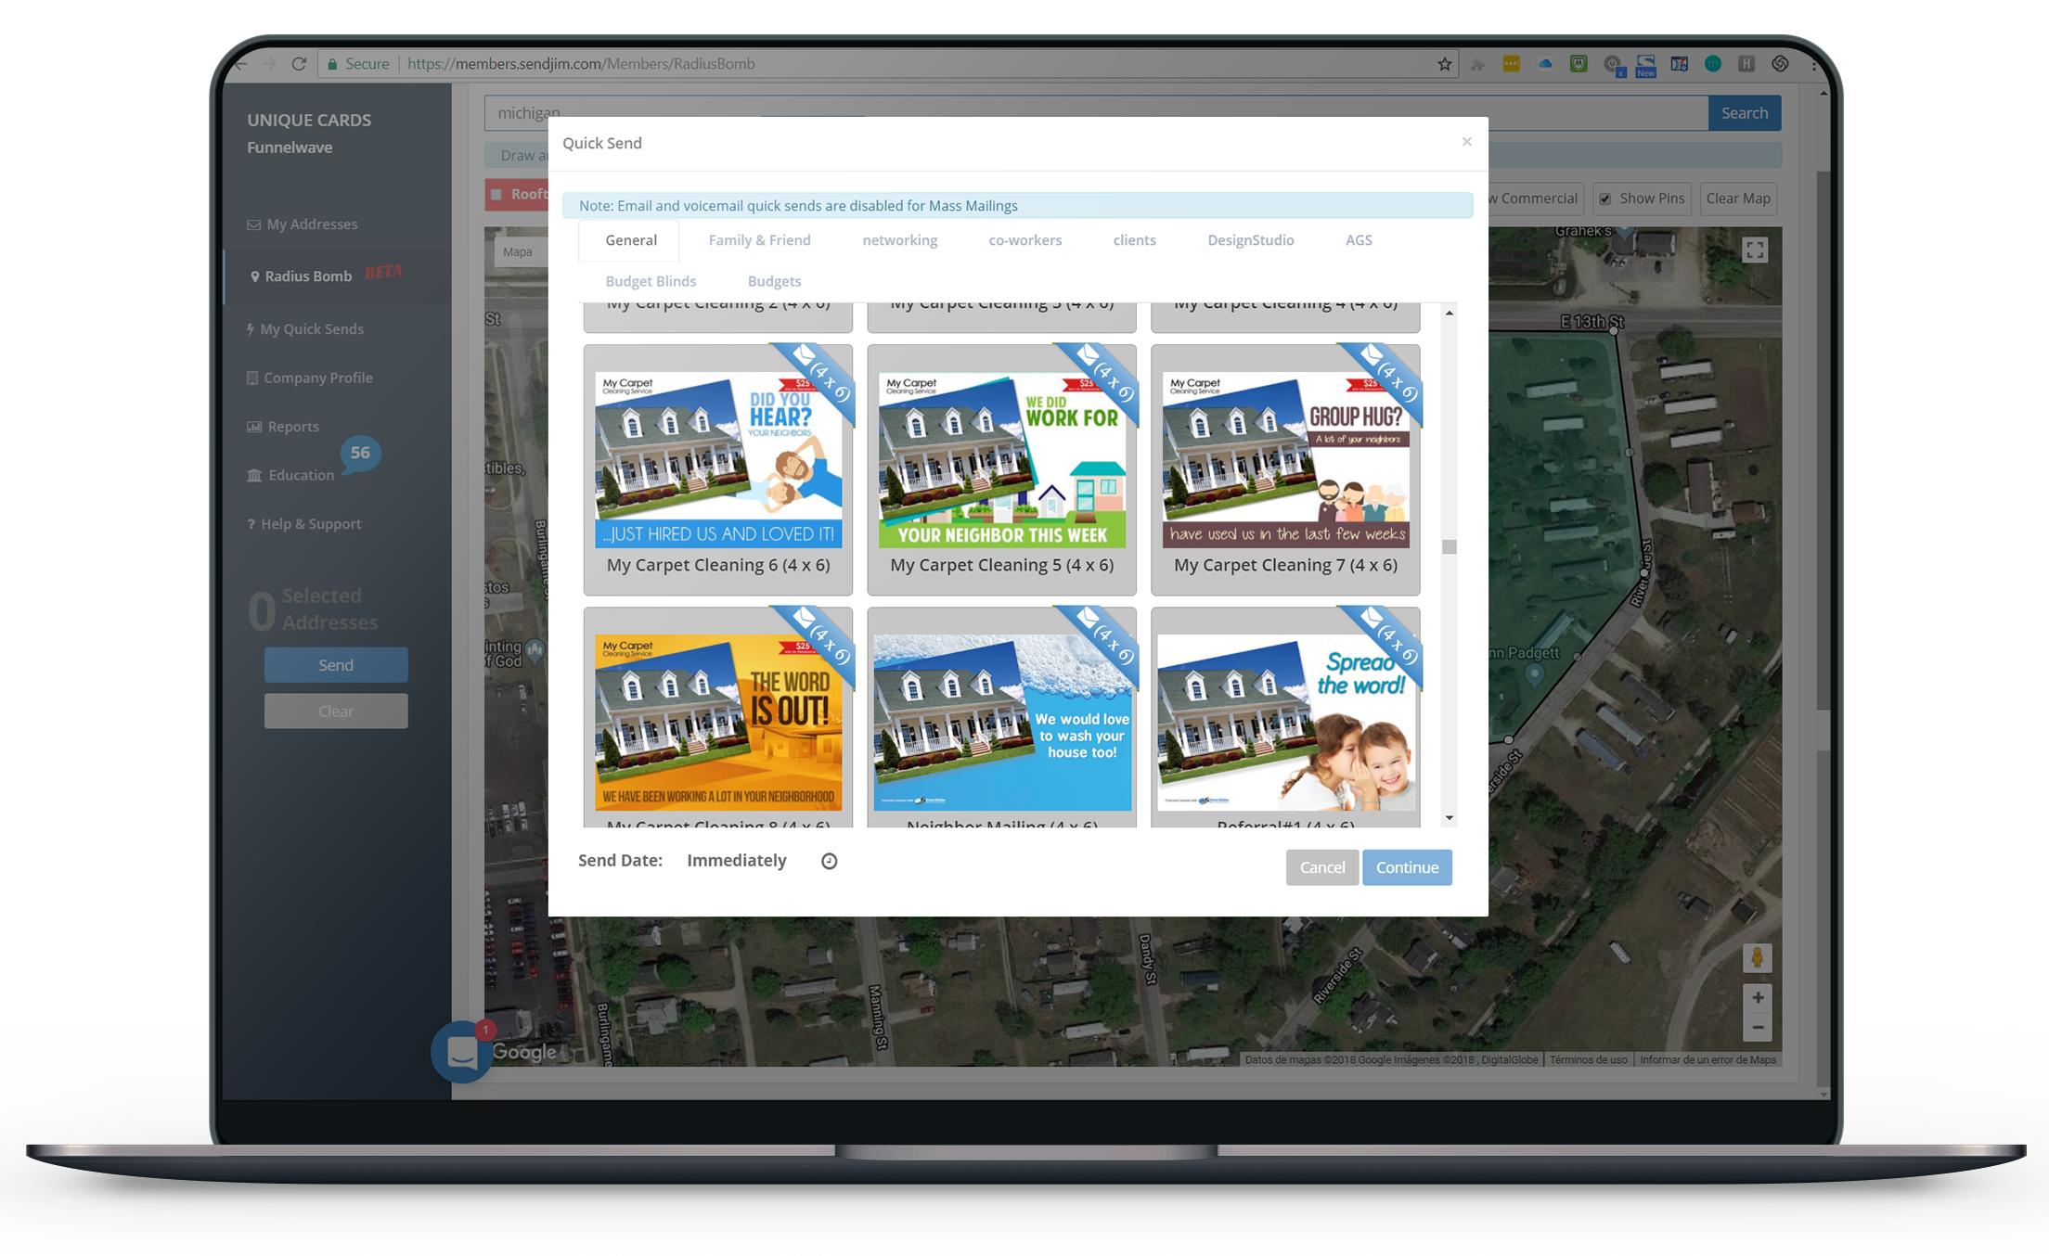Open the browser menu three-dots icon
Screen dimensions: 2049x1256
pos(1813,64)
